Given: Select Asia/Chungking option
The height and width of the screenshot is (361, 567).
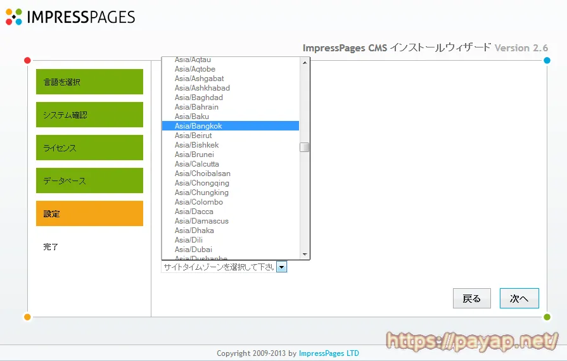Looking at the screenshot, I should coord(231,193).
